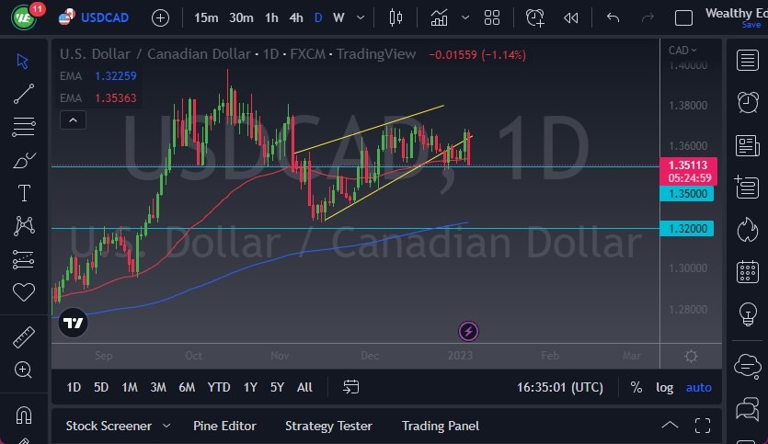
Task: Expand the Stock Screener dropdown arrow
Action: pos(166,426)
